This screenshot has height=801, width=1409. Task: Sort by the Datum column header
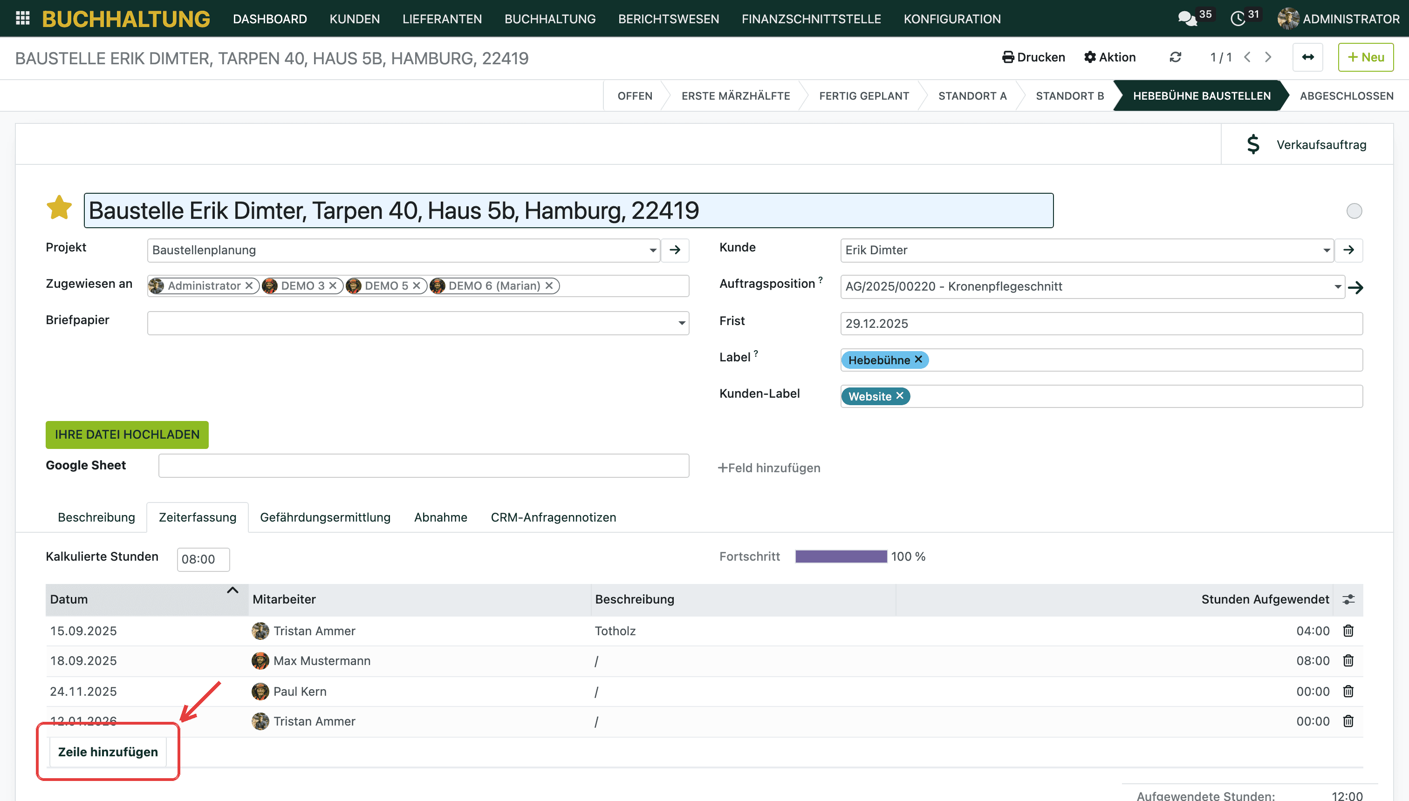click(146, 599)
